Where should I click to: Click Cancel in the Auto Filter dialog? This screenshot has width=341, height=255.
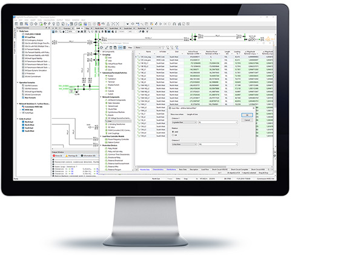tap(247, 120)
